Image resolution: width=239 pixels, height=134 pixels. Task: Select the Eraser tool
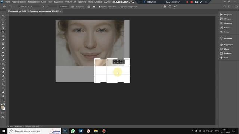click(x=3, y=60)
